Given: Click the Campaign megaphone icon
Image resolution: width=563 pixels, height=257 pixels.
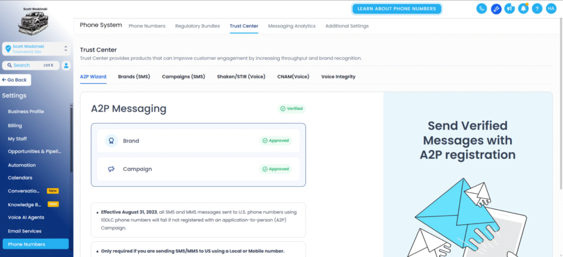Looking at the screenshot, I should click(x=111, y=169).
